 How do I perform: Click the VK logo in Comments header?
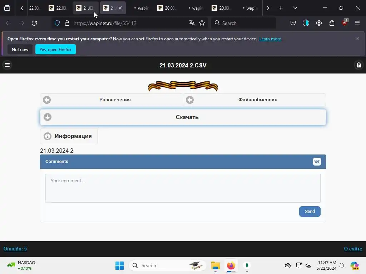(317, 162)
